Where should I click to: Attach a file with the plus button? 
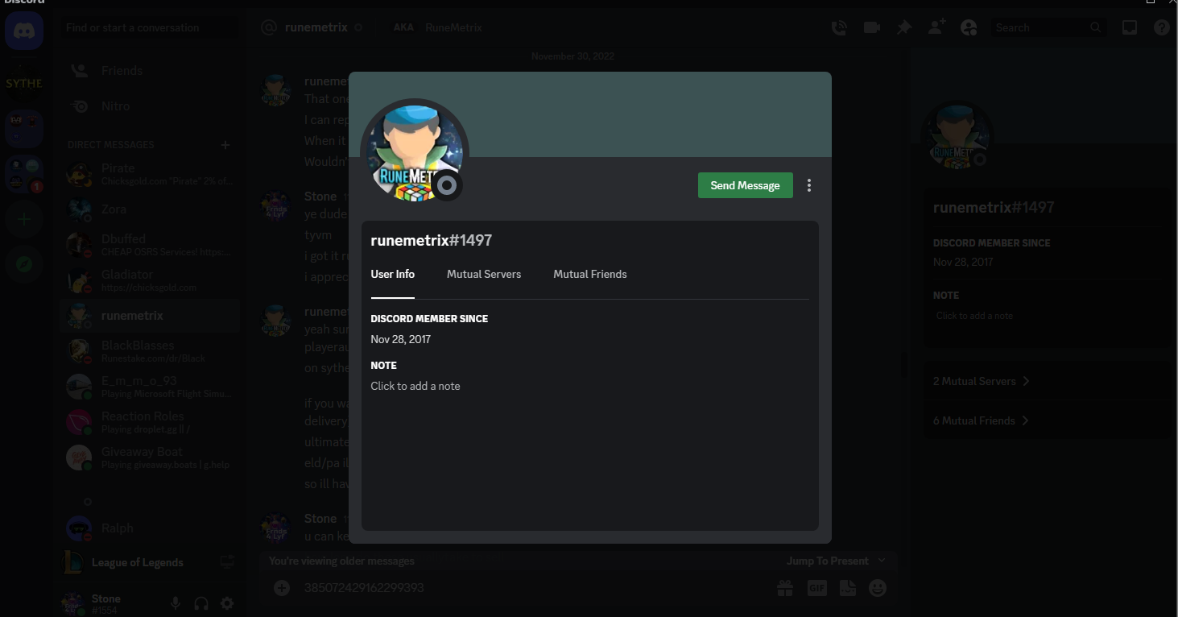click(x=282, y=588)
